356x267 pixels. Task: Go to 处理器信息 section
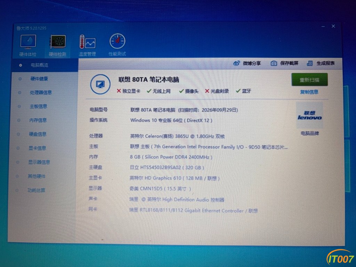click(41, 92)
